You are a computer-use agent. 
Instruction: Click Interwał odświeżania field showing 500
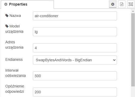click(75, 76)
